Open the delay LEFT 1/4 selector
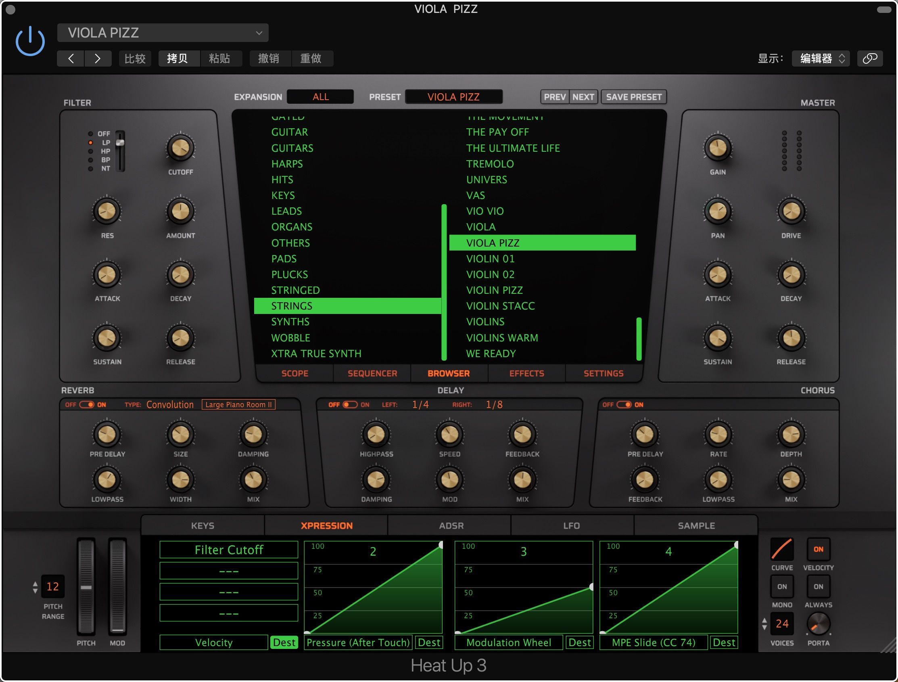 click(420, 405)
